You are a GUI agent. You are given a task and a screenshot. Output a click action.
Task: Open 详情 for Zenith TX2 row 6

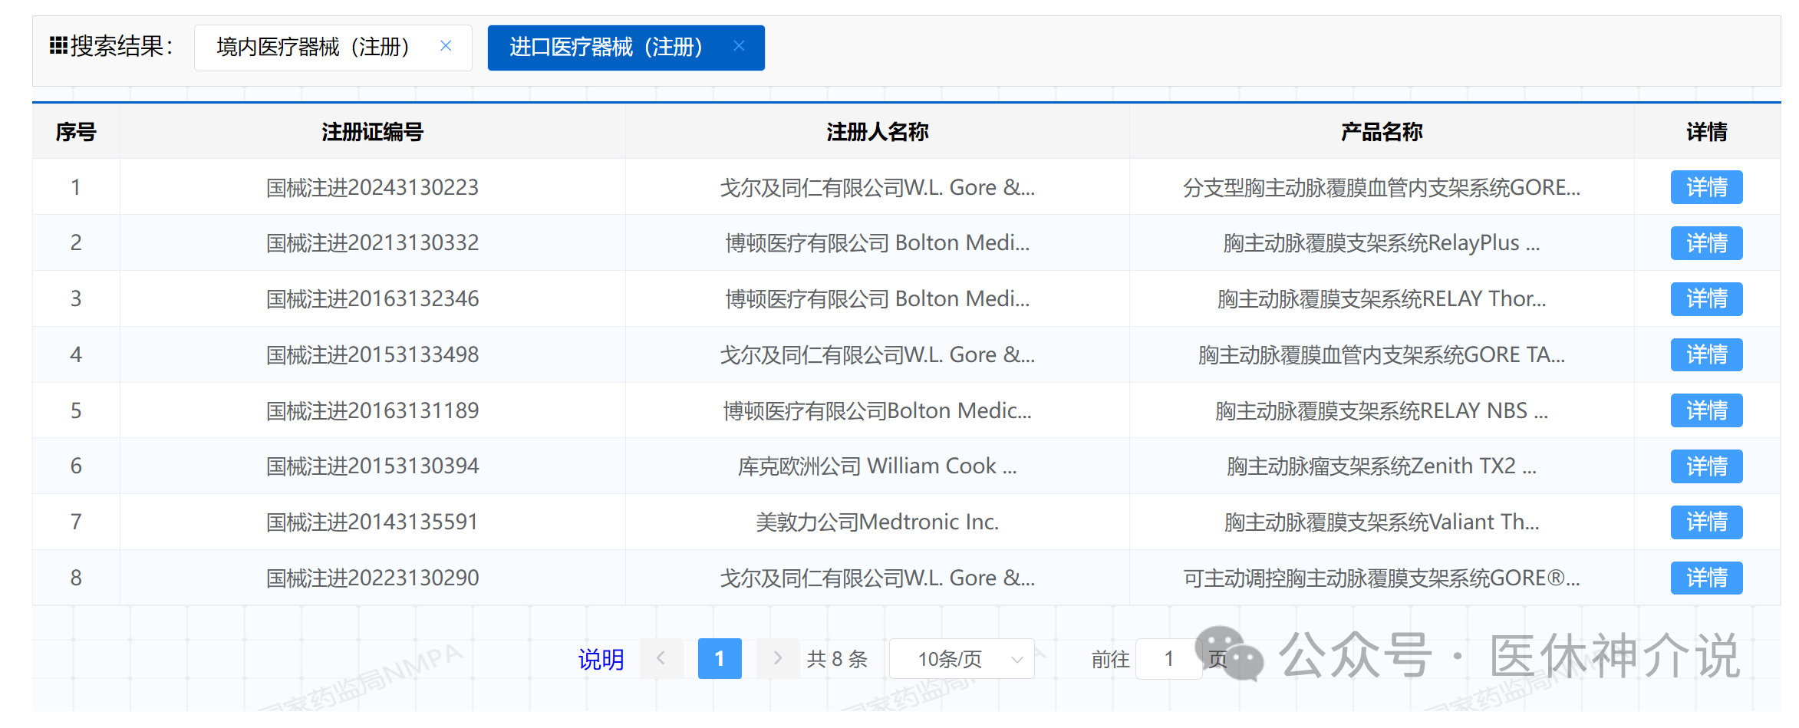pyautogui.click(x=1706, y=466)
